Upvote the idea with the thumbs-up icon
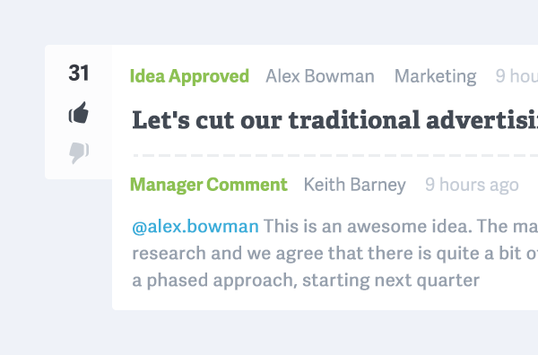 (x=79, y=112)
